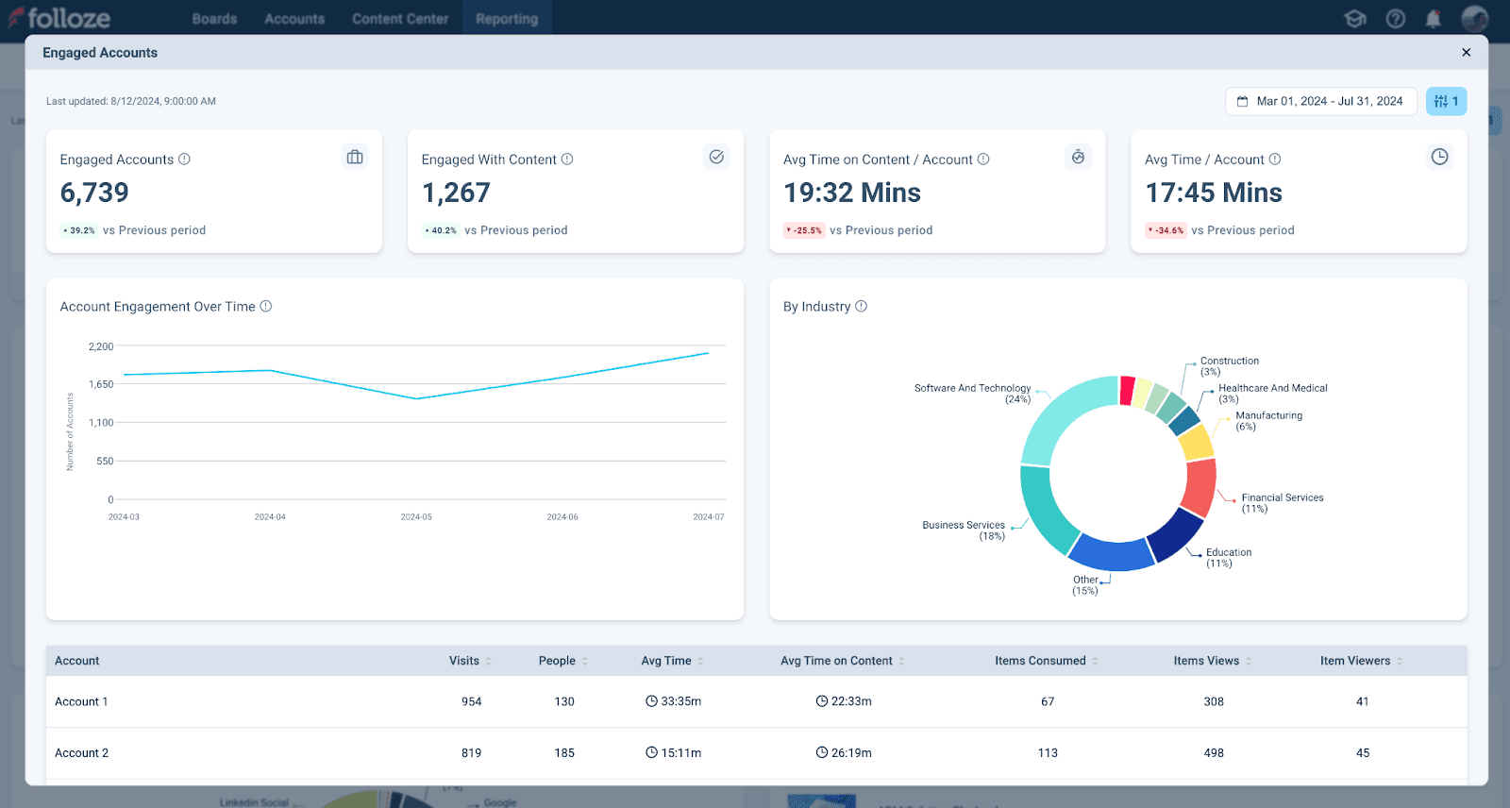Image resolution: width=1510 pixels, height=808 pixels.
Task: Close the Engaged Accounts dialog
Action: click(x=1466, y=53)
